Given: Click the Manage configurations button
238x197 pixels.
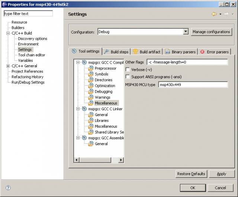Looking at the screenshot, I should [x=211, y=32].
